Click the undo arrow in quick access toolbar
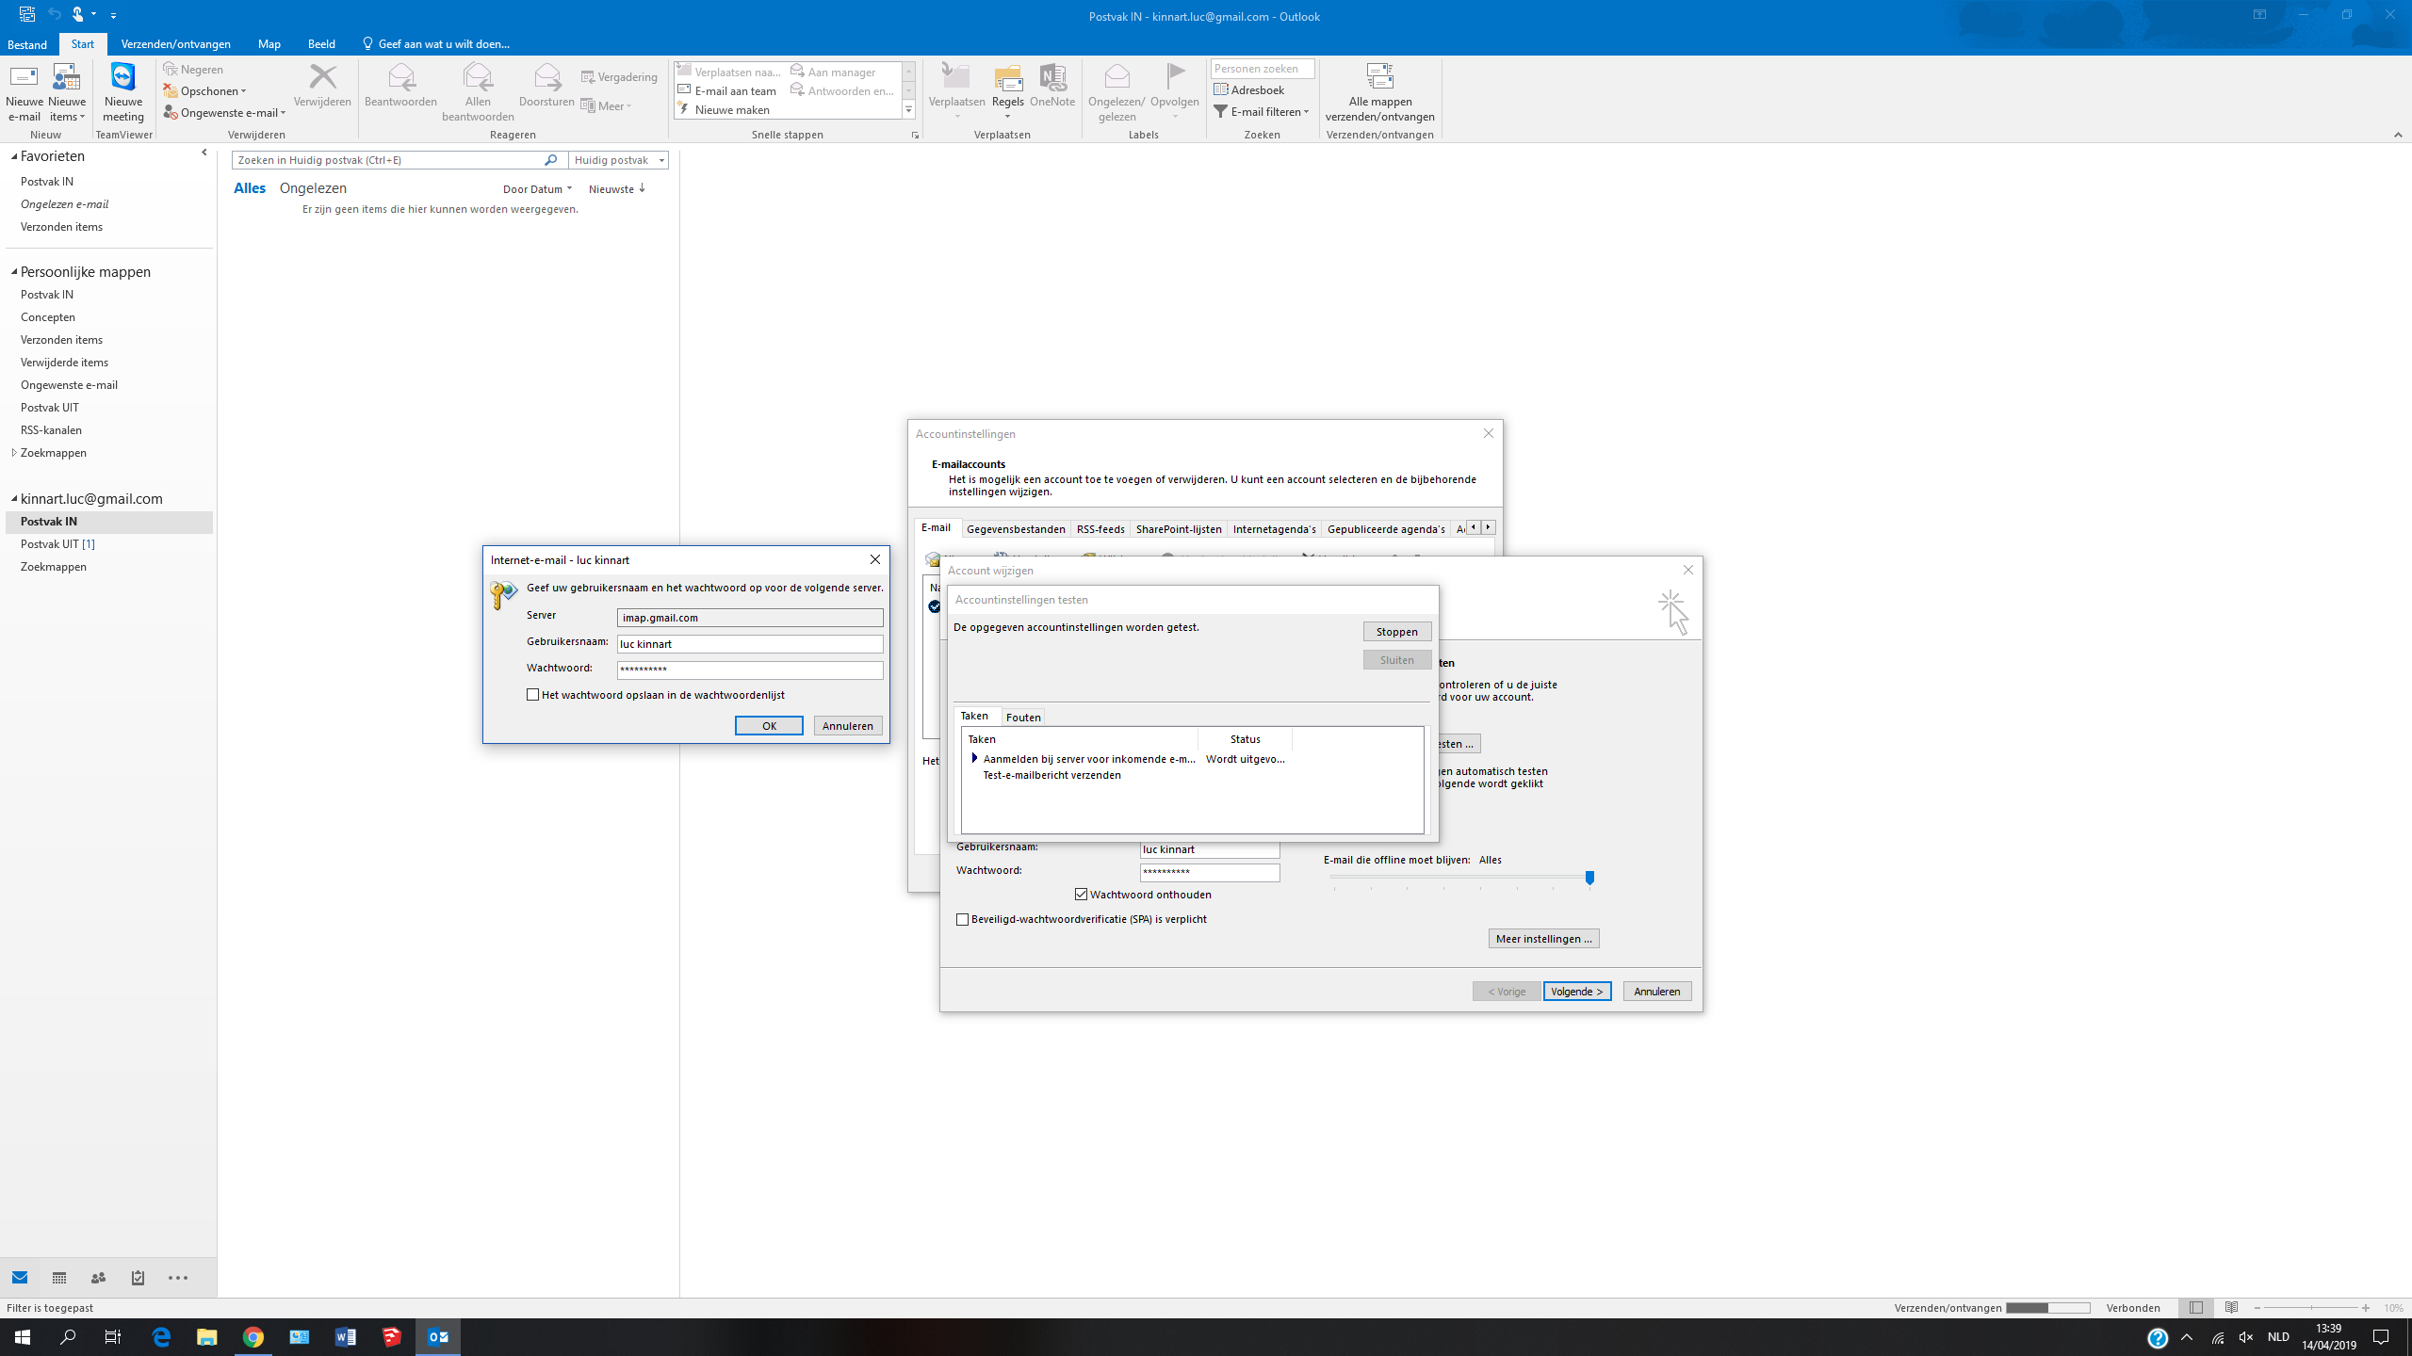2412x1356 pixels. [55, 14]
